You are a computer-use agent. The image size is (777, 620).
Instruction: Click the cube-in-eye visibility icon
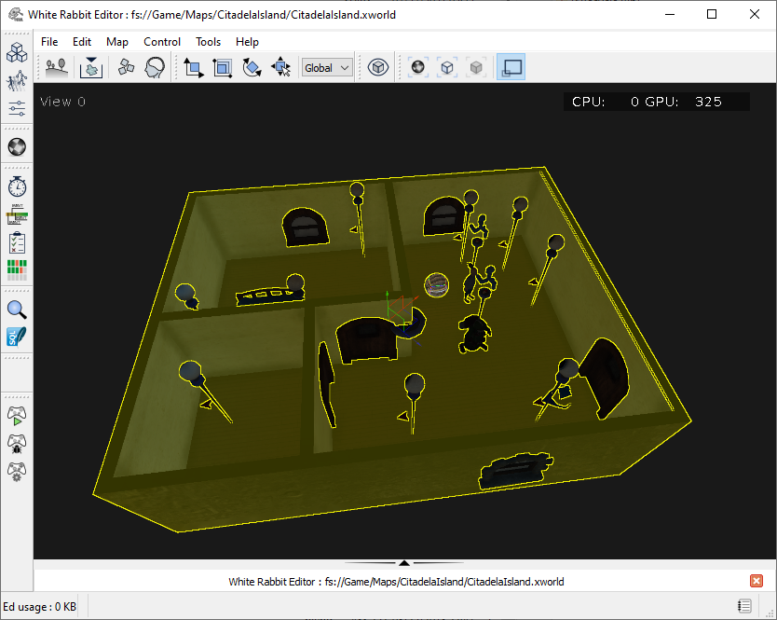(378, 67)
